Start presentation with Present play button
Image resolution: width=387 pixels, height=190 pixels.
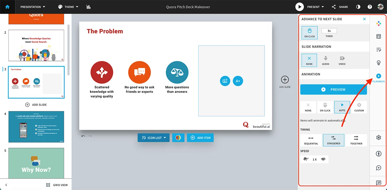(300, 7)
